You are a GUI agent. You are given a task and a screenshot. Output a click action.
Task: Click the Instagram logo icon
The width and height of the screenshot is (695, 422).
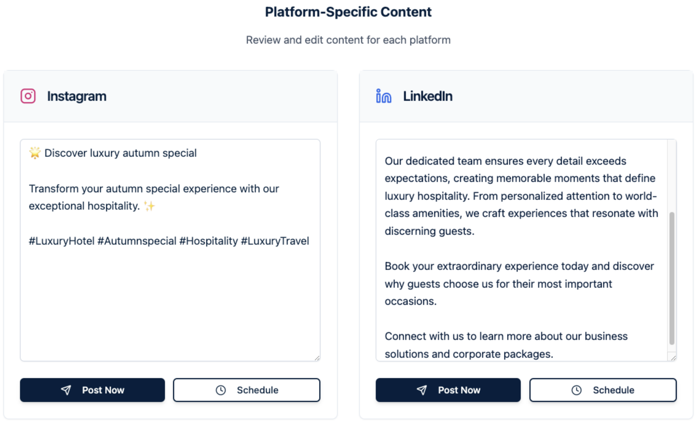coord(28,96)
